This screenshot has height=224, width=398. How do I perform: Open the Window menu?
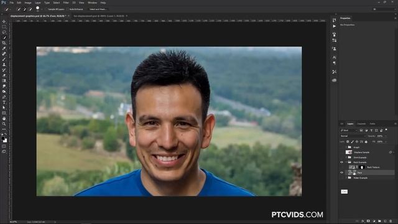pos(92,2)
